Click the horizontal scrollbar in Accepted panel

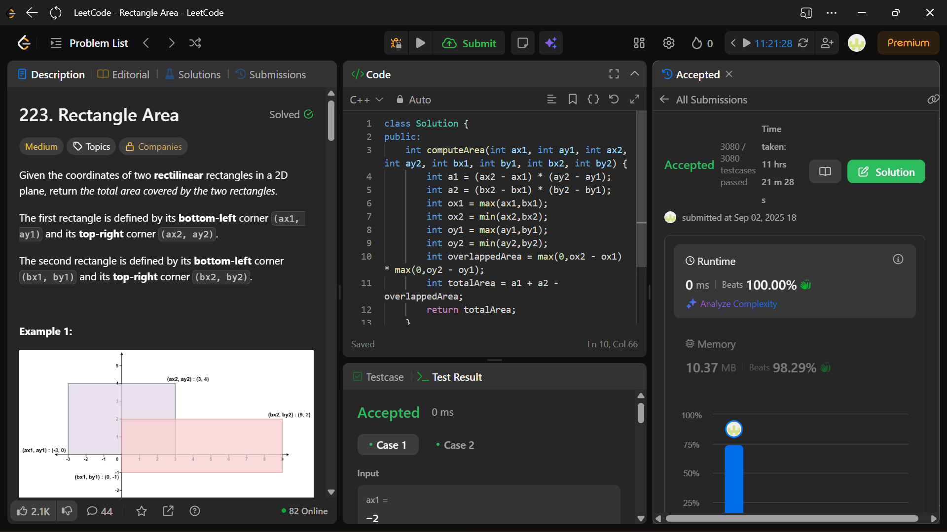(791, 518)
